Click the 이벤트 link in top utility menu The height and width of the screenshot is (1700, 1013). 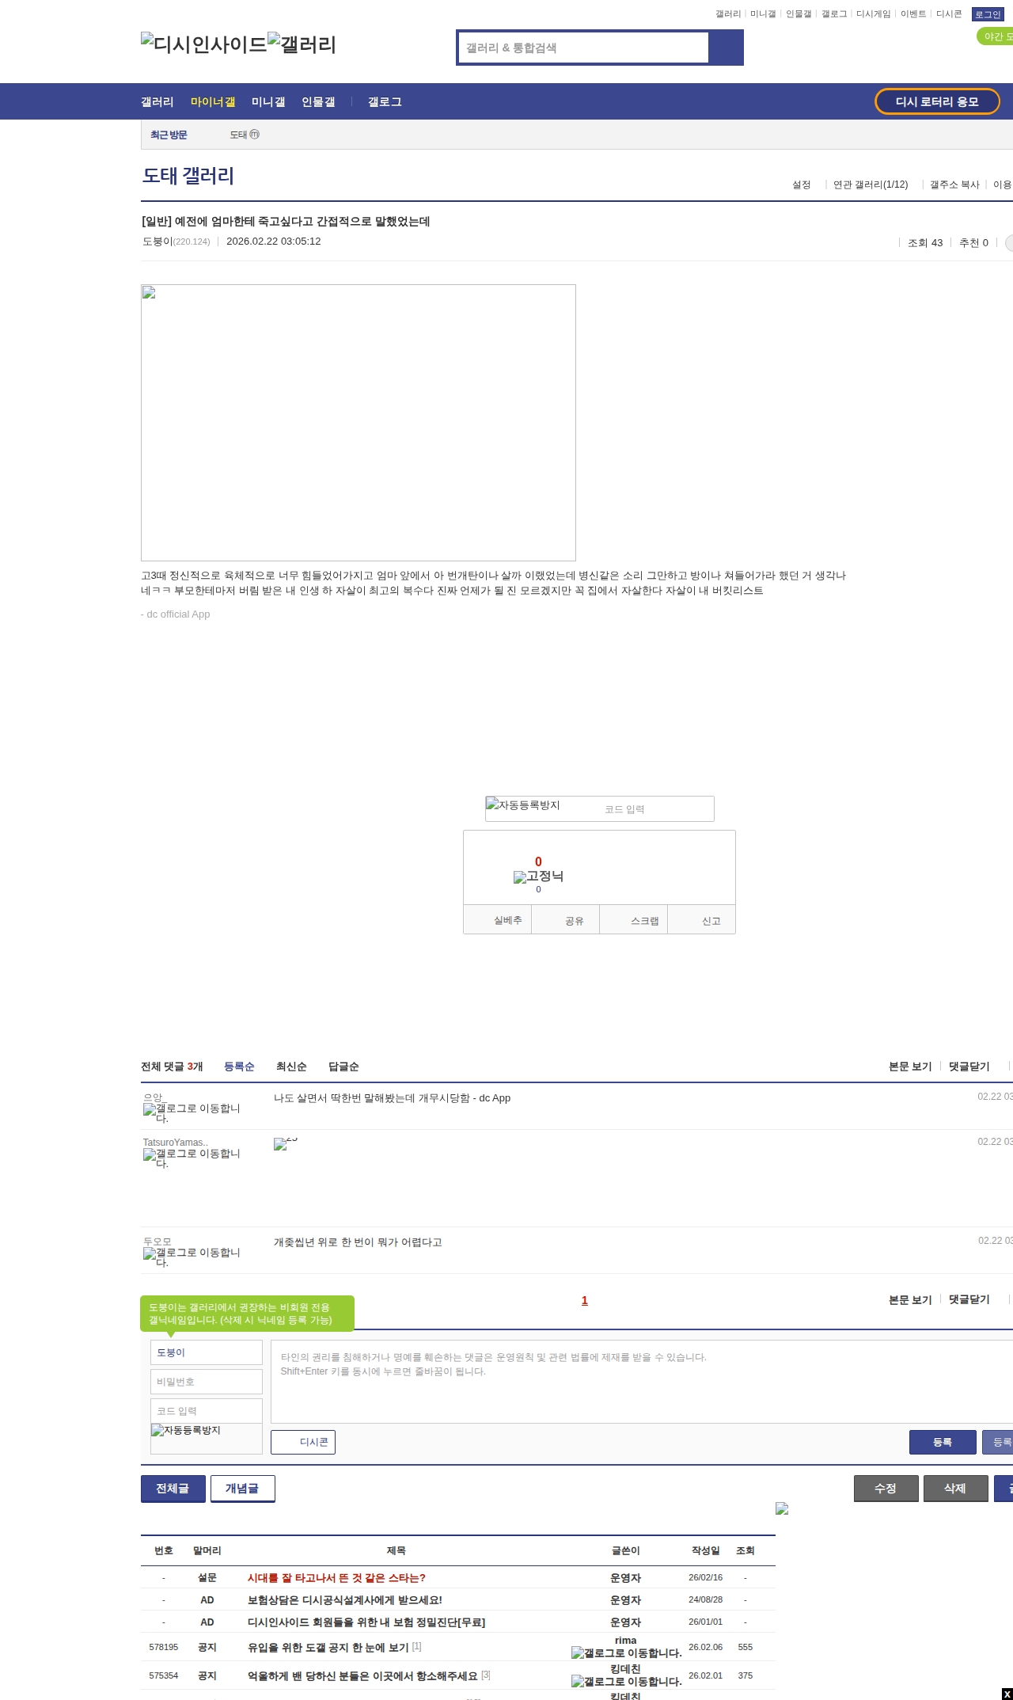point(913,13)
